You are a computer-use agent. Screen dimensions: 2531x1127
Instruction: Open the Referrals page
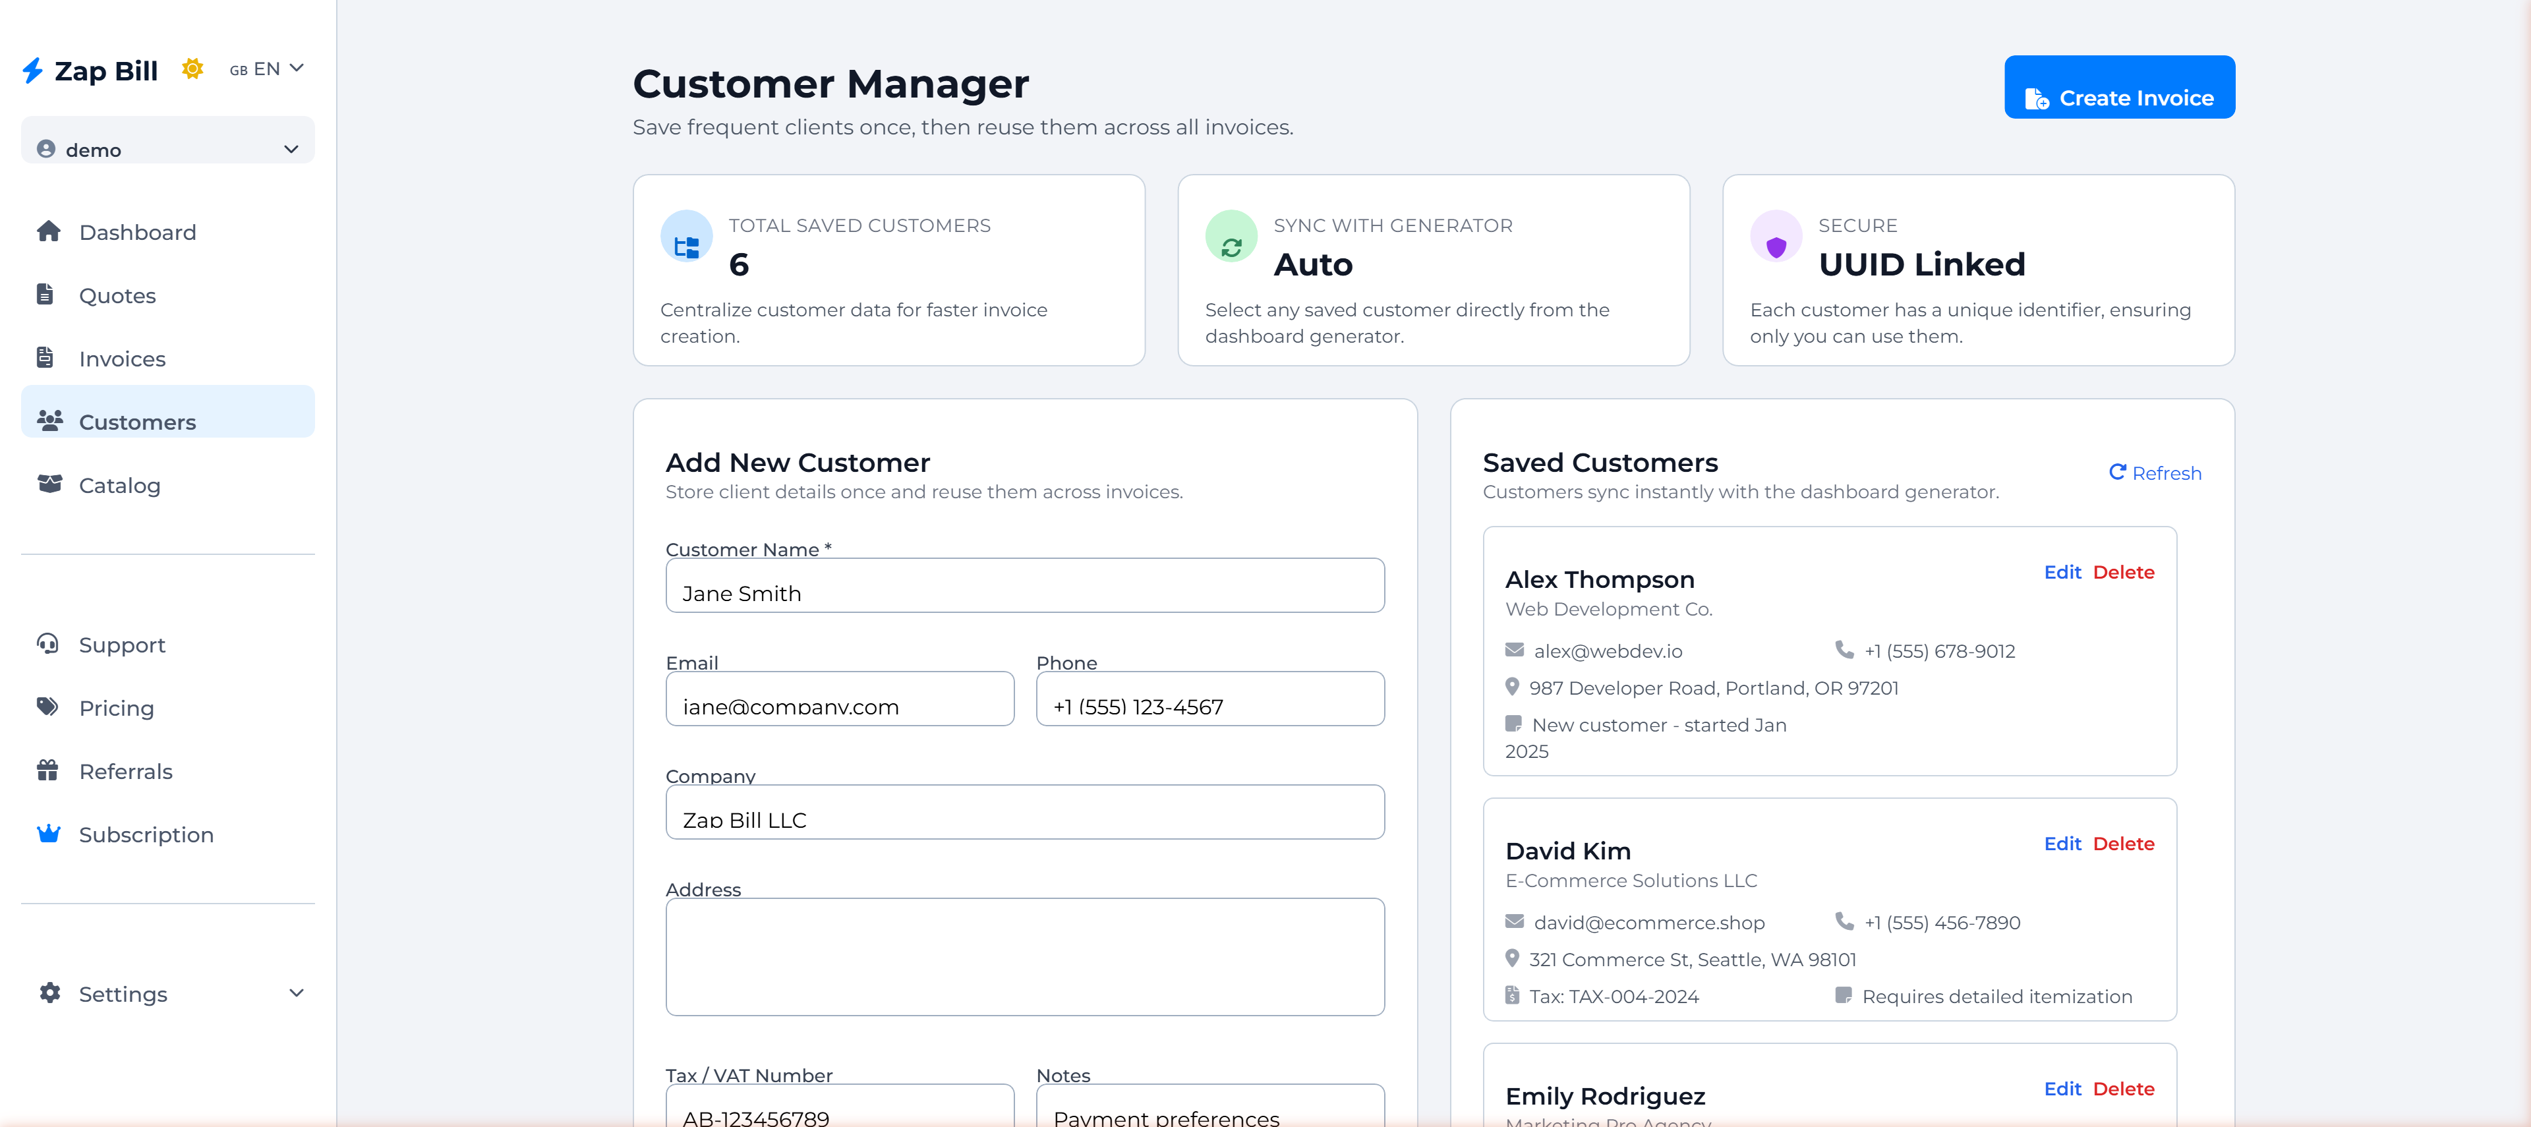coord(167,771)
